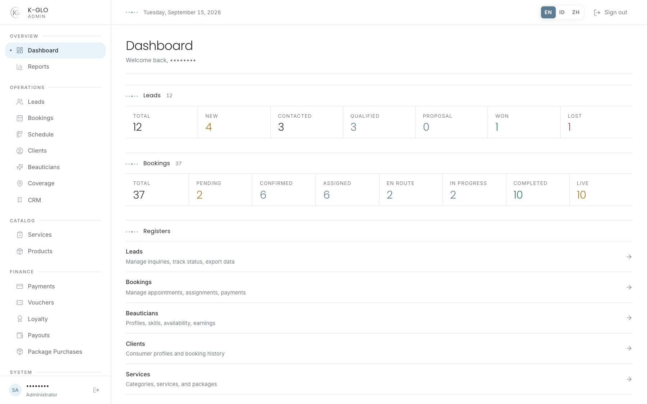Click the COMPLETED bookings stat card

[538, 190]
